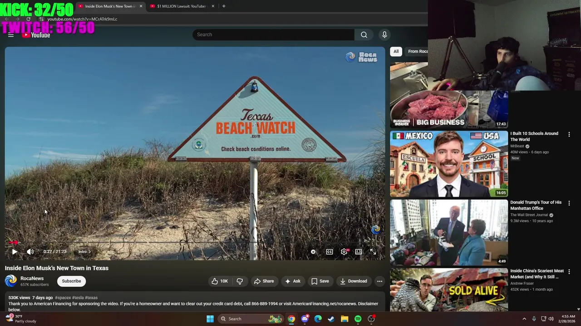Open Microsoft Edge from the taskbar
Screen dimensions: 581x326
[318, 319]
